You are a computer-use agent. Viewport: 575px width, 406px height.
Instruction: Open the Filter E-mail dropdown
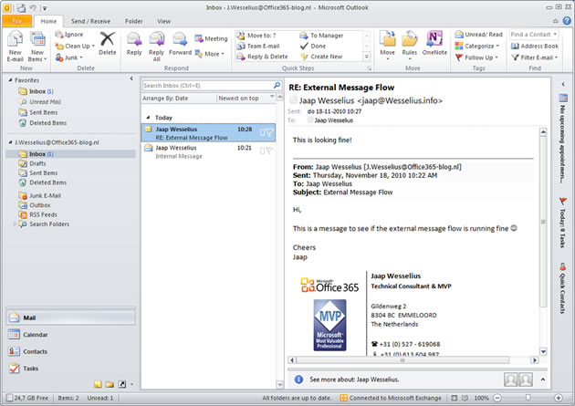point(534,57)
